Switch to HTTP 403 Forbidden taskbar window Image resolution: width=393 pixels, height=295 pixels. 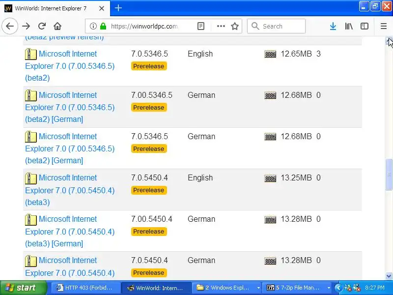pos(85,288)
